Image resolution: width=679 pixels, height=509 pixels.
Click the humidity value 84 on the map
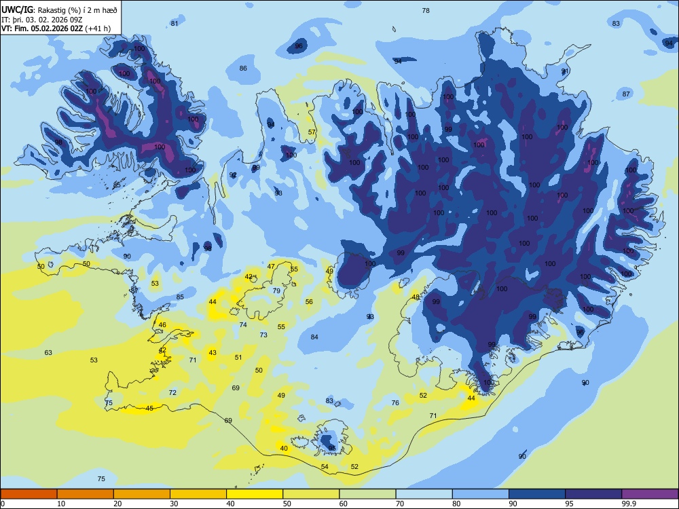(314, 337)
